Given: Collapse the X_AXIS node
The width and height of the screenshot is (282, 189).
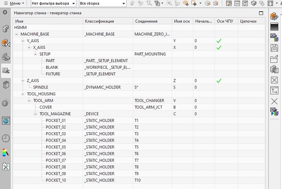Looking at the screenshot, I should click(29, 48).
